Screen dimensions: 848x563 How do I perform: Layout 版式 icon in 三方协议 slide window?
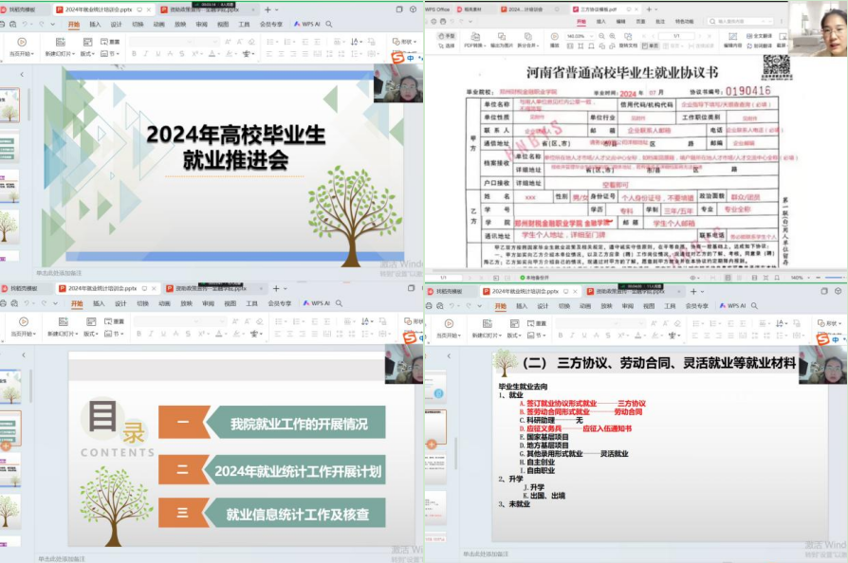tap(514, 323)
